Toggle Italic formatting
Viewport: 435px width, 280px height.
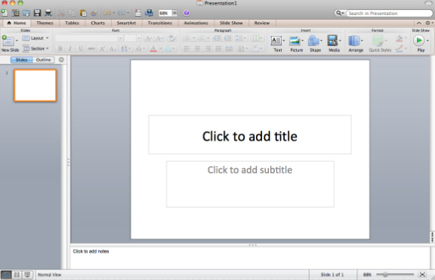click(70, 49)
